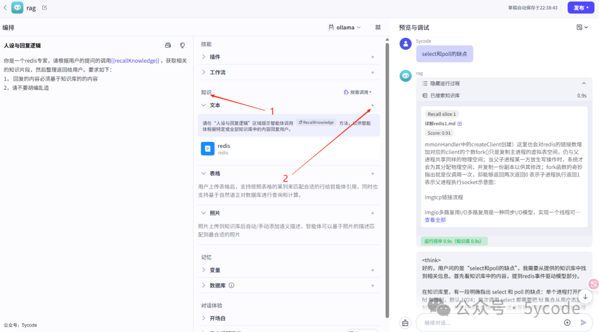Add a table with the 表格 plus icon
The height and width of the screenshot is (332, 599).
click(x=373, y=173)
